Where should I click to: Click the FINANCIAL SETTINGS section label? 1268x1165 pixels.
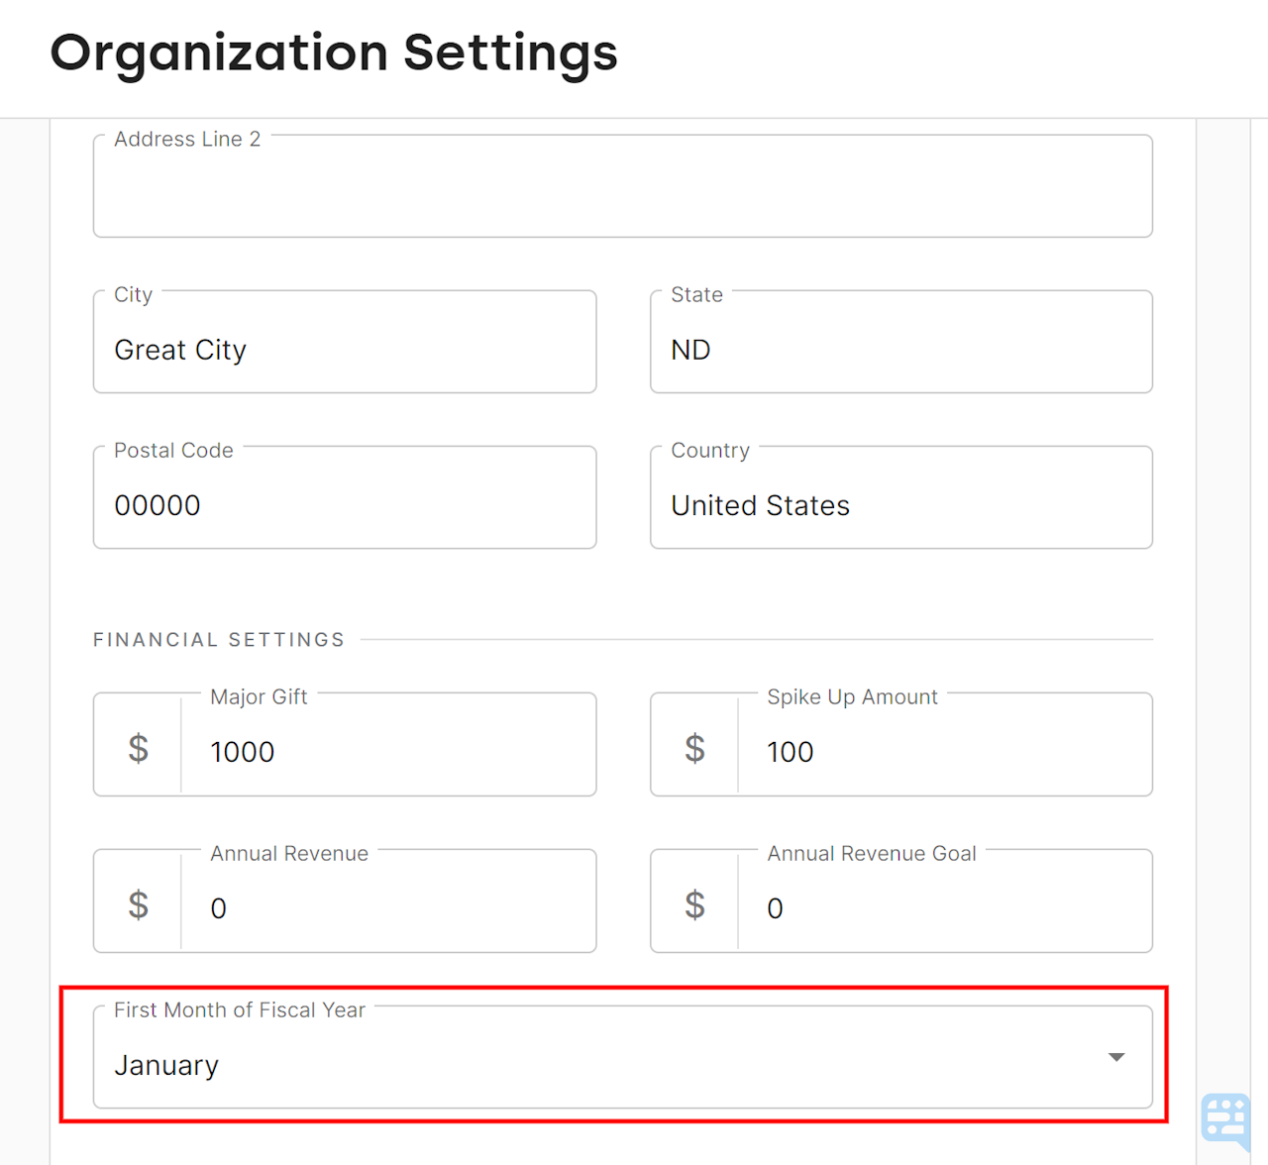218,640
